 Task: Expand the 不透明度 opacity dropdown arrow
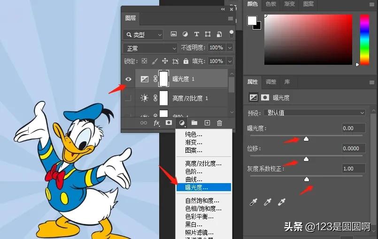pos(230,48)
